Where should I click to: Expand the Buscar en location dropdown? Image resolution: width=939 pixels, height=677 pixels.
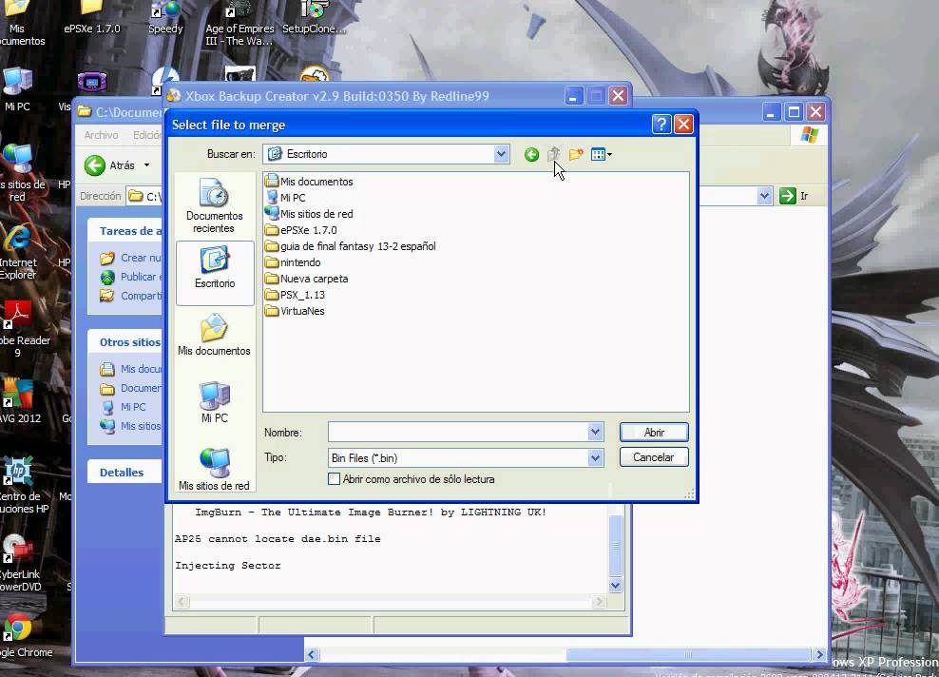click(x=501, y=154)
